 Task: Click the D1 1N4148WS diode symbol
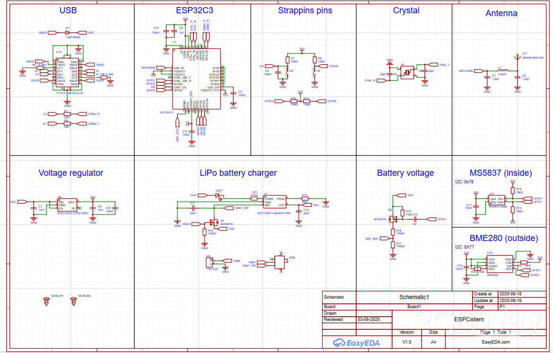68,33
